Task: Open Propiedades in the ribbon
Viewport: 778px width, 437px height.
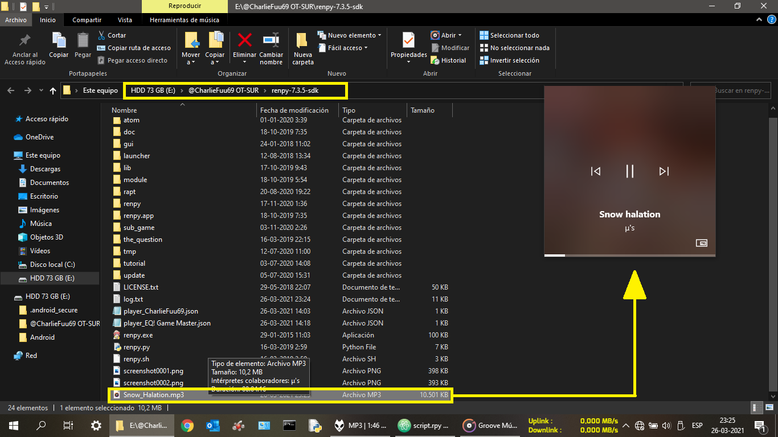Action: click(x=408, y=40)
